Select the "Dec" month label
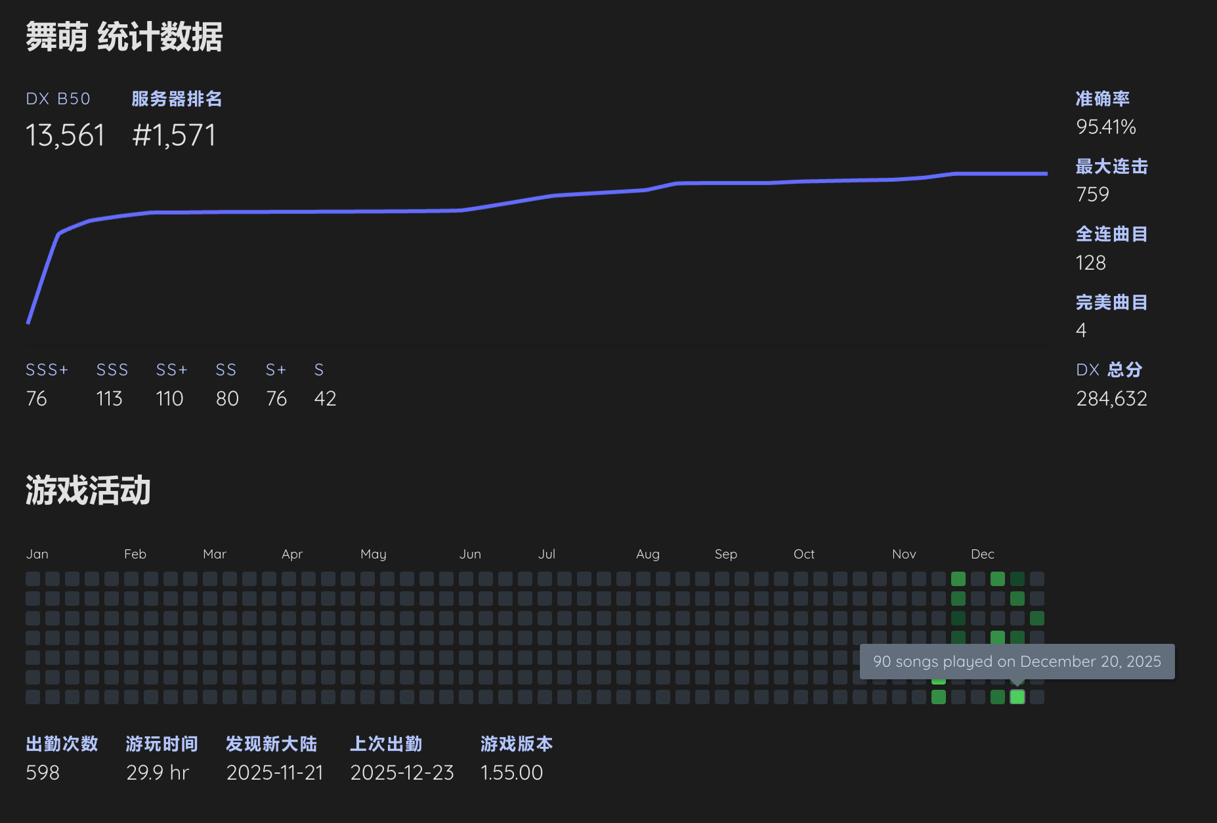The image size is (1217, 823). coord(983,554)
